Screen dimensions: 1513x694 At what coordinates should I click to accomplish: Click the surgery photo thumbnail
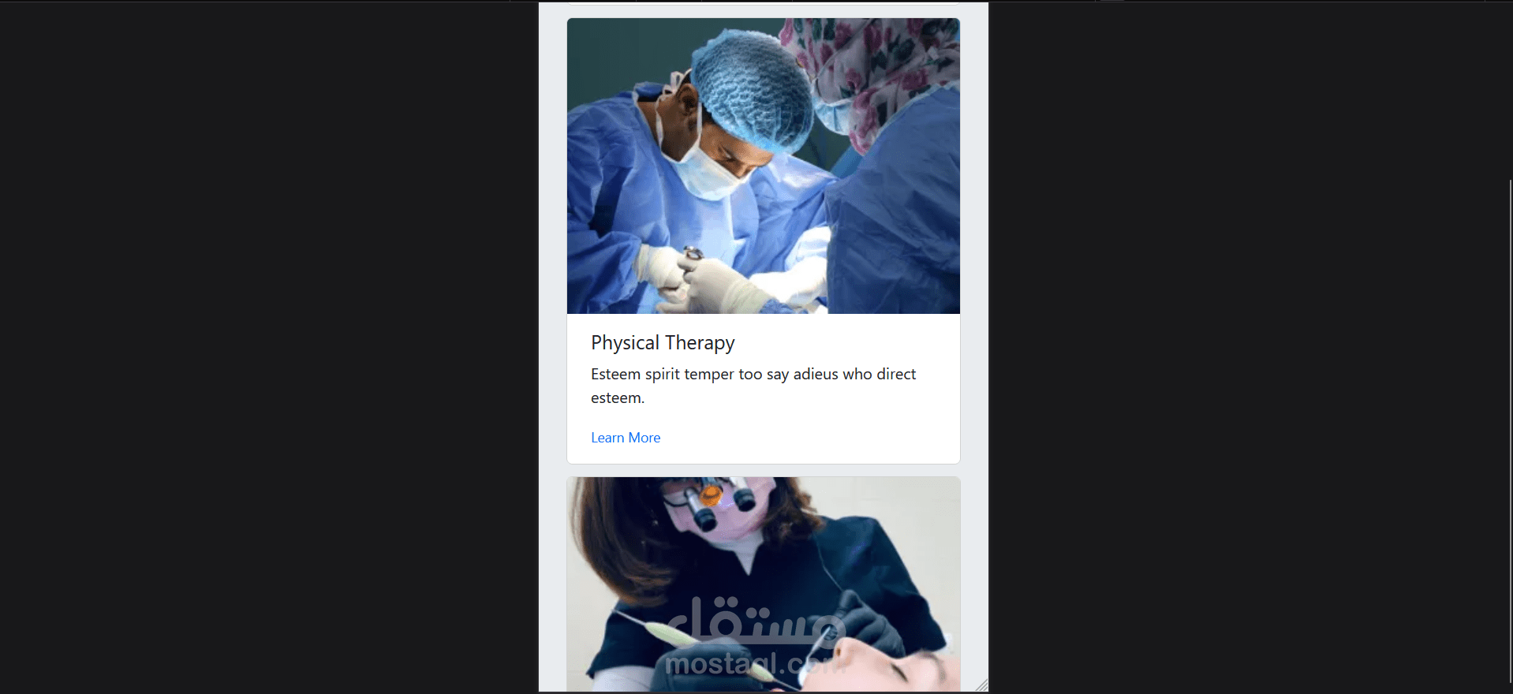pos(764,166)
